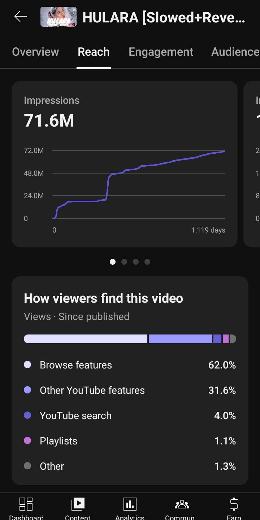The height and width of the screenshot is (520, 260).
Task: Tap the back arrow icon
Action: point(21,17)
